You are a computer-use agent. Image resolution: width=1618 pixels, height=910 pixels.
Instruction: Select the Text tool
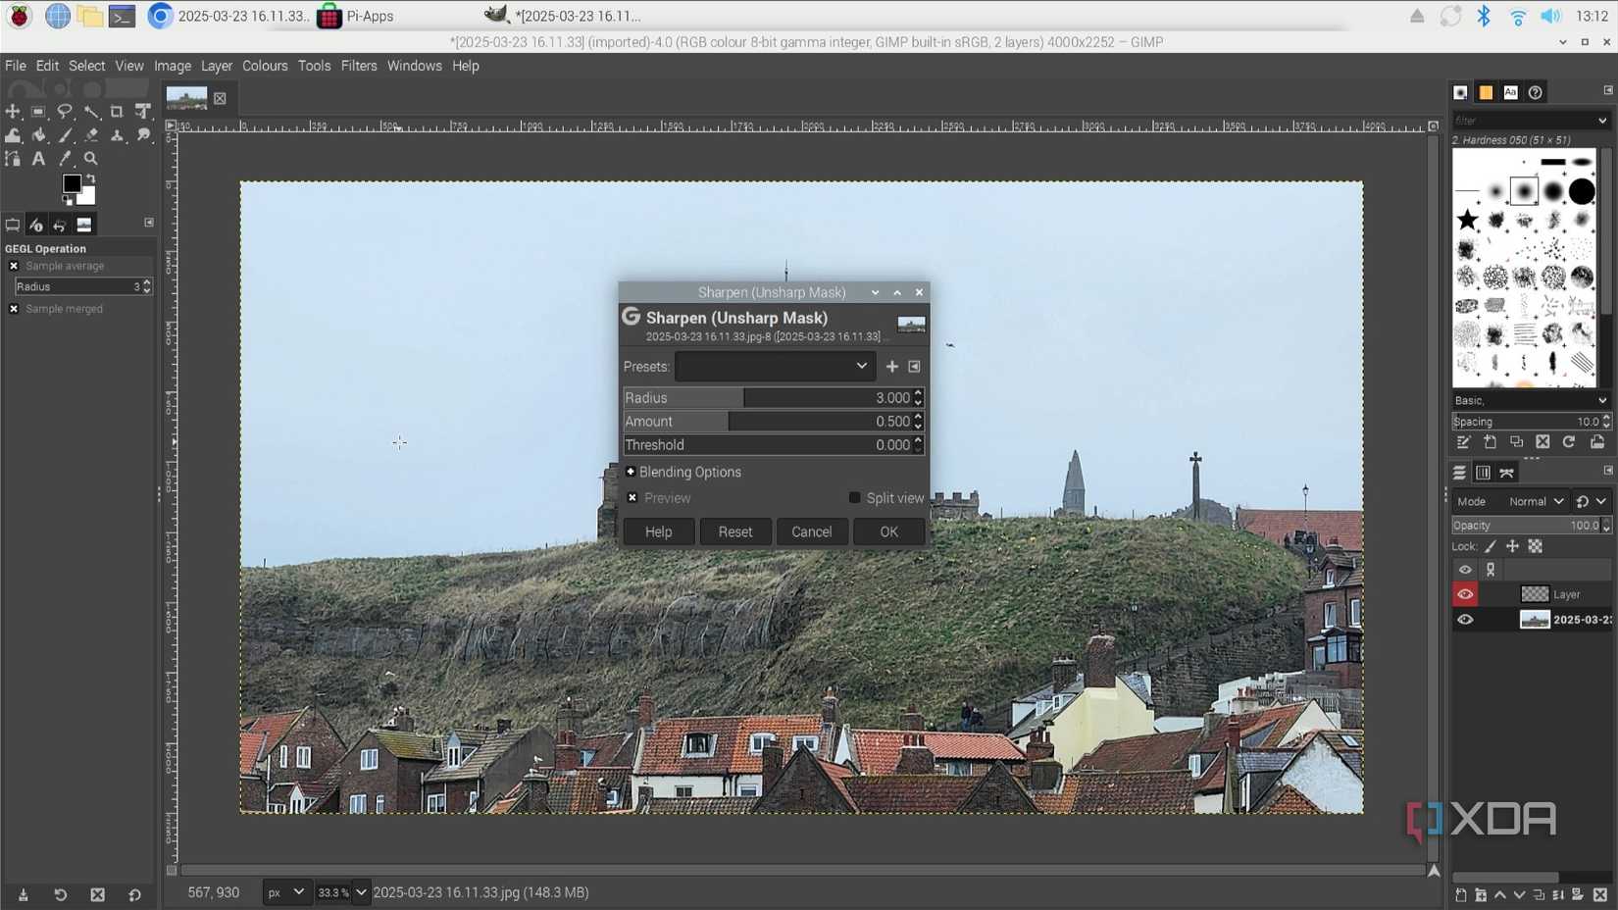point(39,159)
